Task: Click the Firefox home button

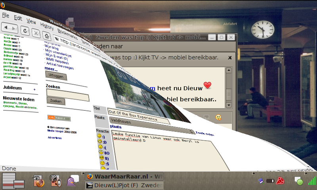Action: point(48,36)
